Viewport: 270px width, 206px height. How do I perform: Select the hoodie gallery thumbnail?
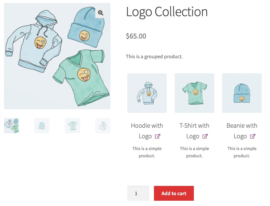(103, 126)
